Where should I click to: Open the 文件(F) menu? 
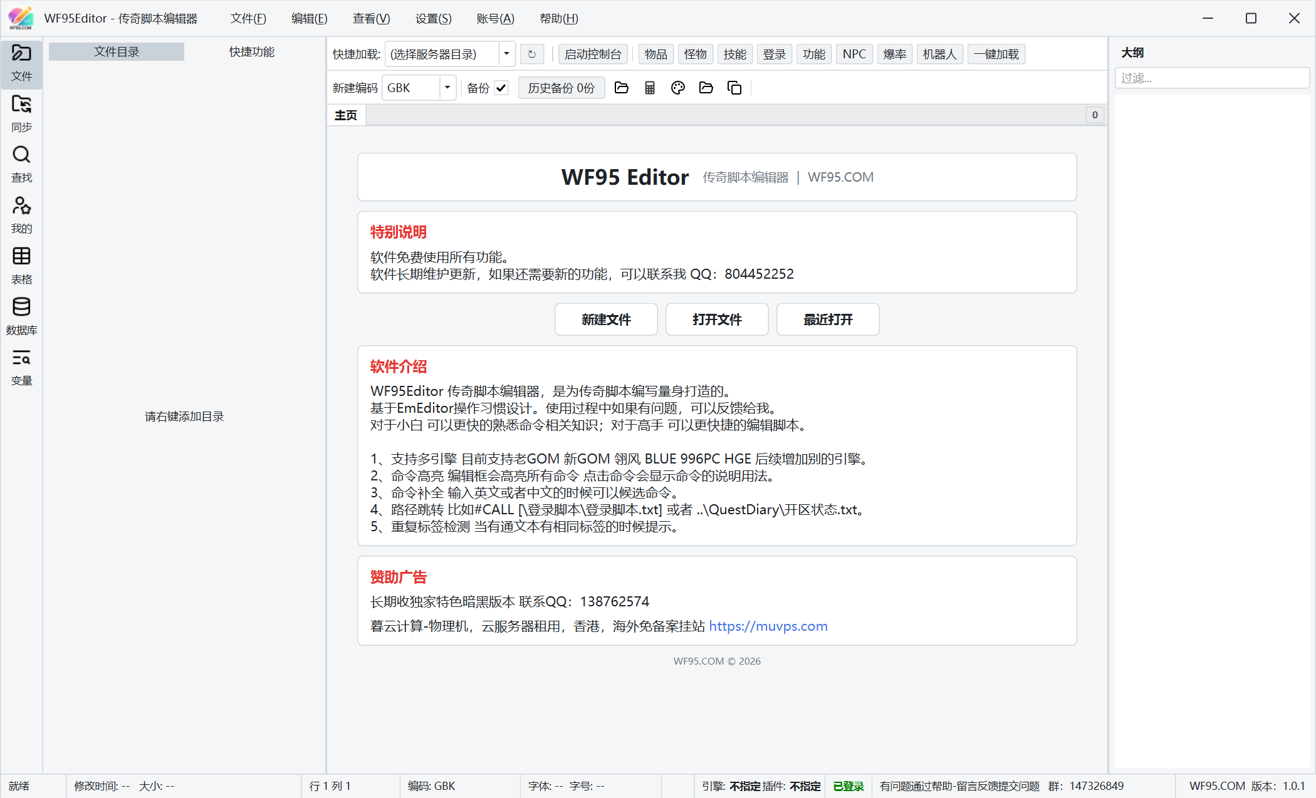tap(248, 19)
